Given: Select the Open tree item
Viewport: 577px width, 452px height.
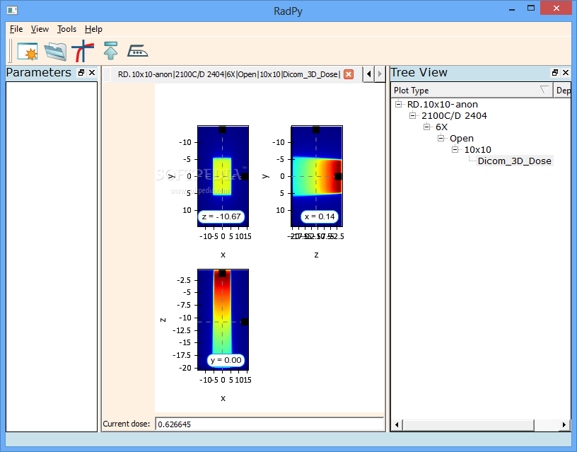Looking at the screenshot, I should pos(462,139).
